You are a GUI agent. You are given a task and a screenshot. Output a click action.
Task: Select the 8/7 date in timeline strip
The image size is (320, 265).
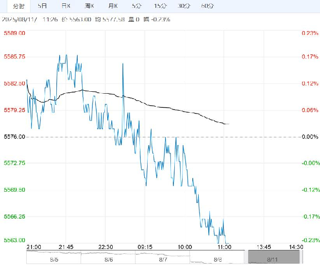tap(163, 260)
